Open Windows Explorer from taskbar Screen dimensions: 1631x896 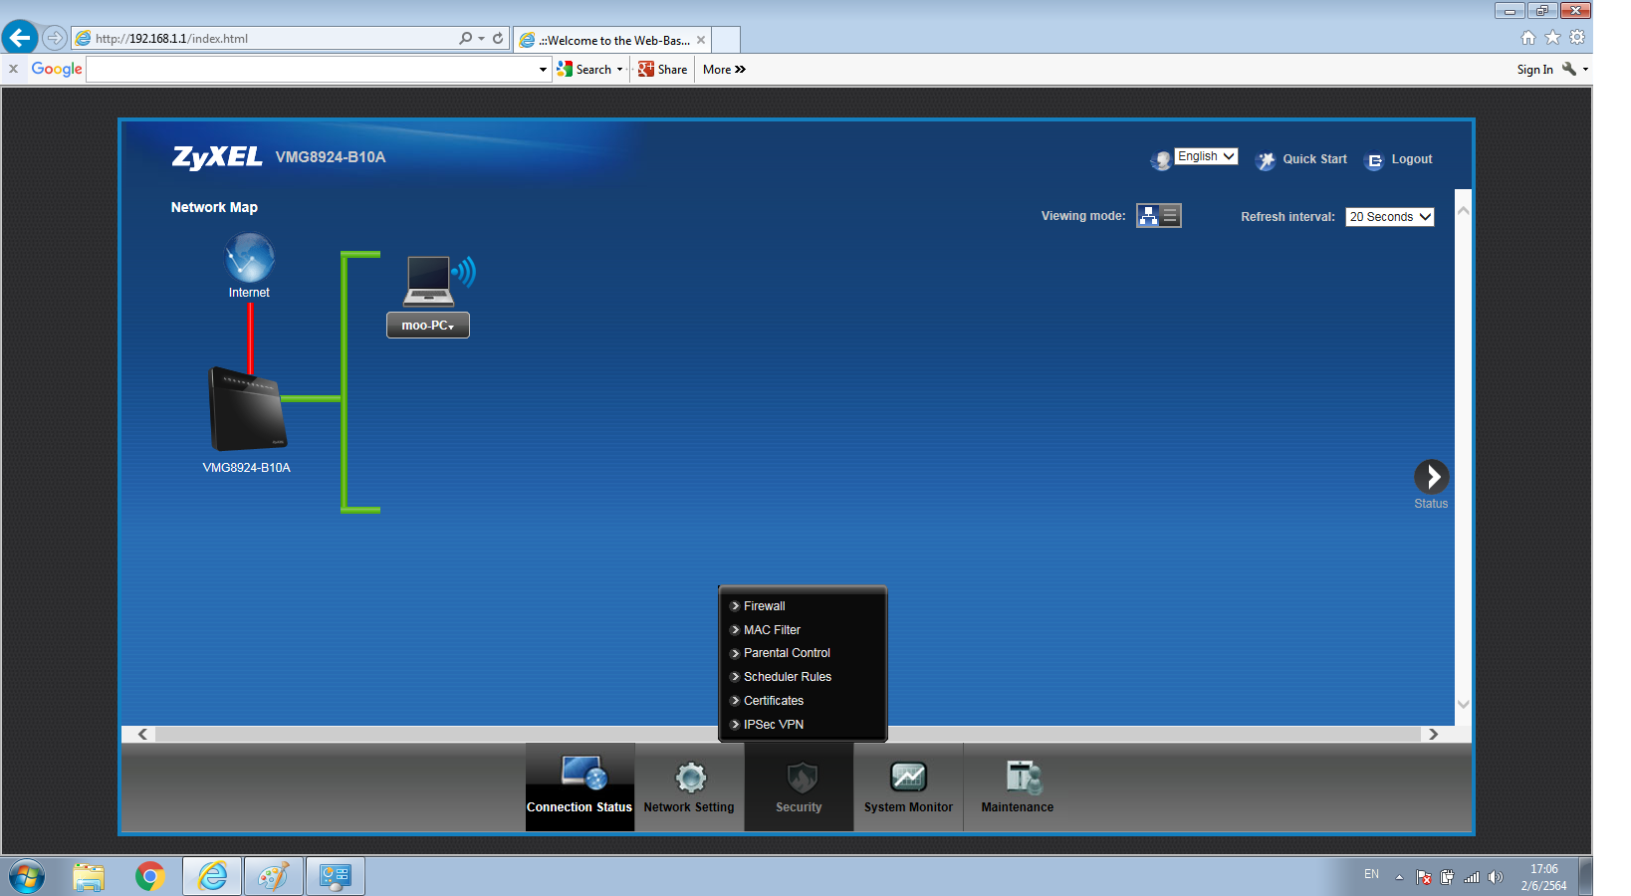[89, 876]
